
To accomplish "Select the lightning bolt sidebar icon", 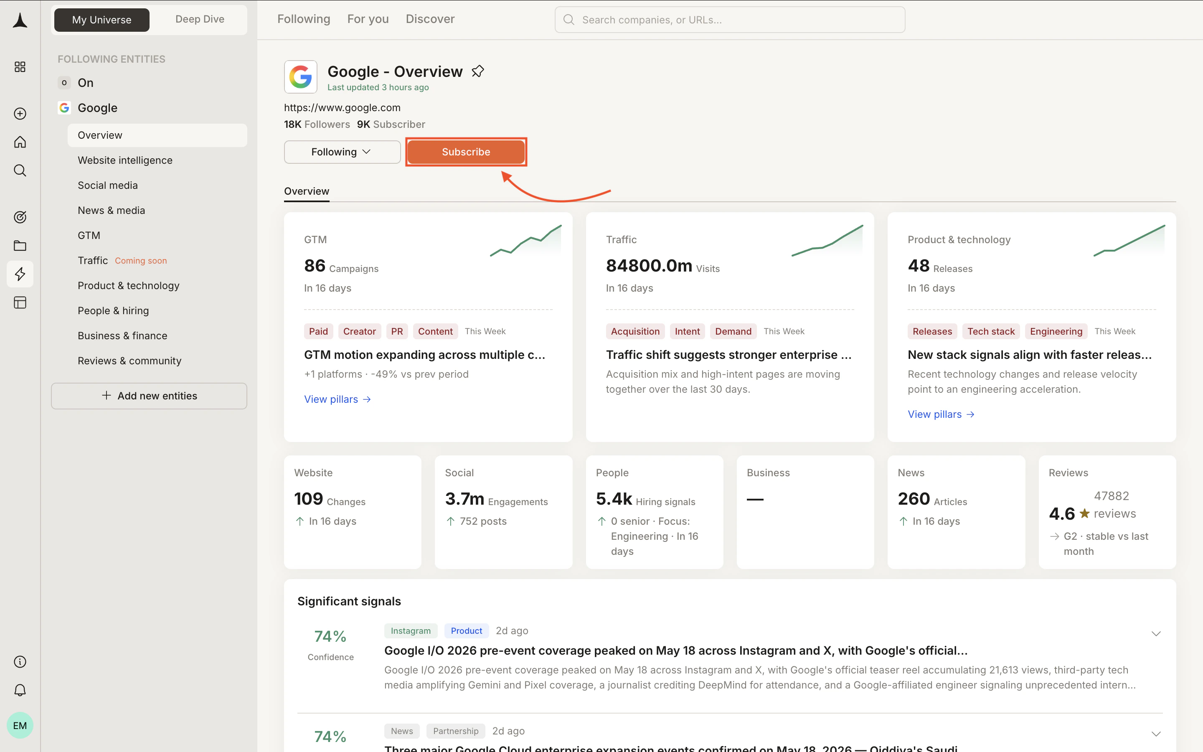I will 20,274.
